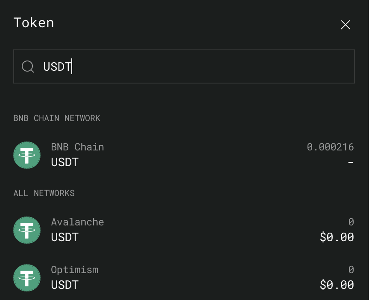Image resolution: width=369 pixels, height=300 pixels.
Task: Click the Optimism USDT Tether icon
Action: click(27, 278)
